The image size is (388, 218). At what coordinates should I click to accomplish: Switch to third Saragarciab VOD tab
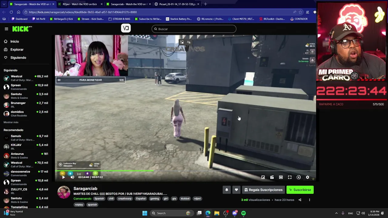(129, 4)
